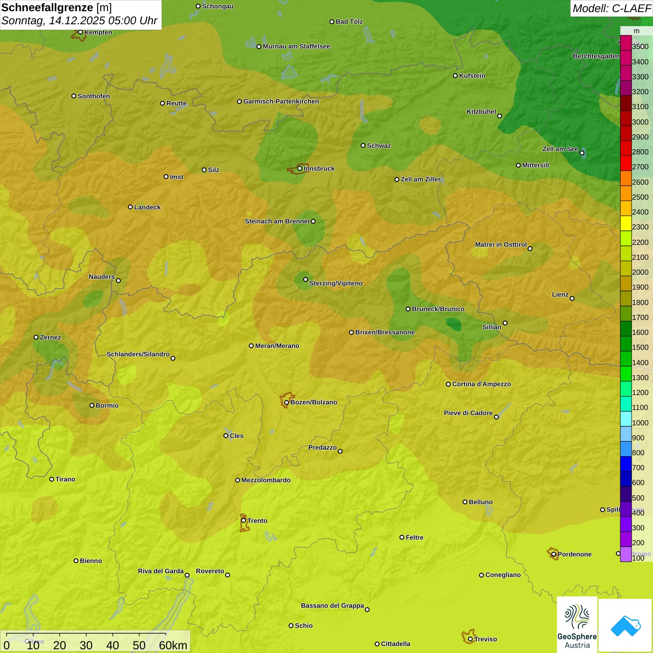Click the Berchtesgaden label

coord(596,56)
